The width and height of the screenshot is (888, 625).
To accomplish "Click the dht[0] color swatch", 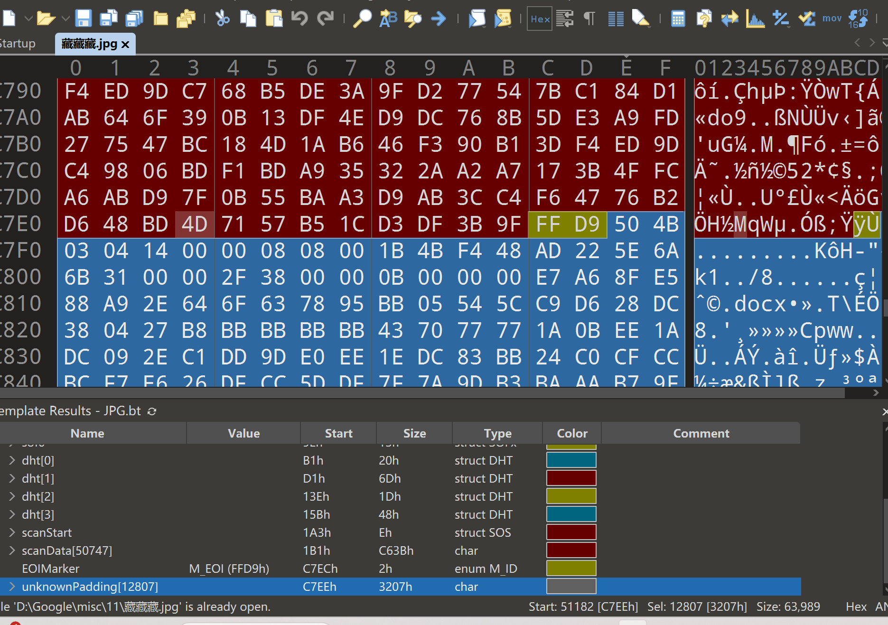I will point(571,460).
